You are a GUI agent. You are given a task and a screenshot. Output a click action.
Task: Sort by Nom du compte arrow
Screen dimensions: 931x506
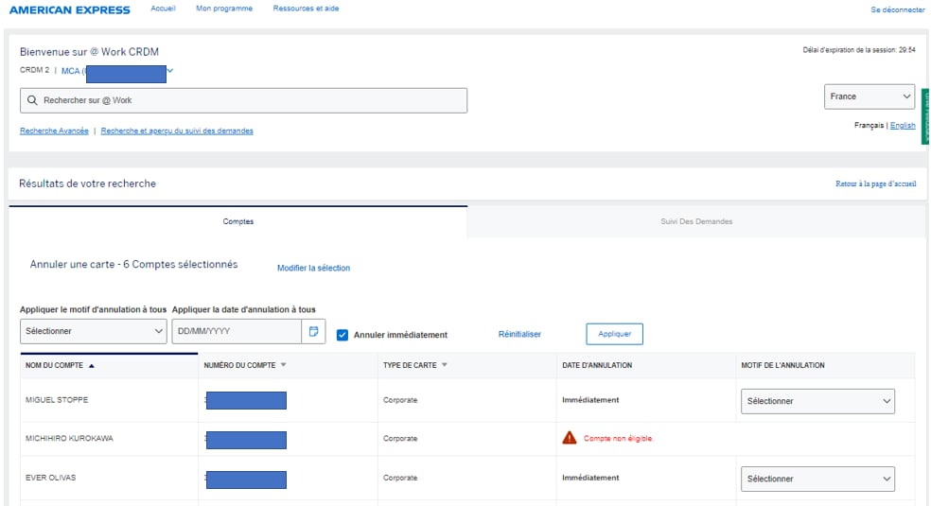92,365
